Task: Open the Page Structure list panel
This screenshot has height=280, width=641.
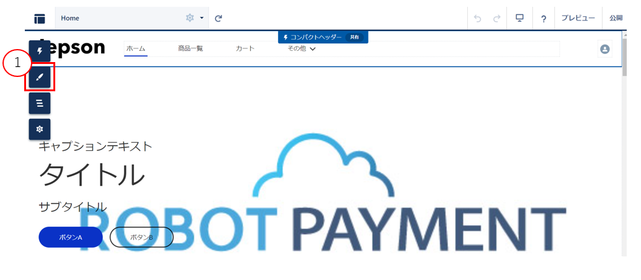Action: tap(40, 103)
